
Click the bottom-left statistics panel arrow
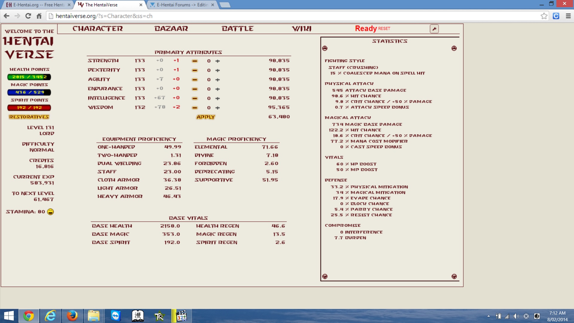click(x=325, y=276)
